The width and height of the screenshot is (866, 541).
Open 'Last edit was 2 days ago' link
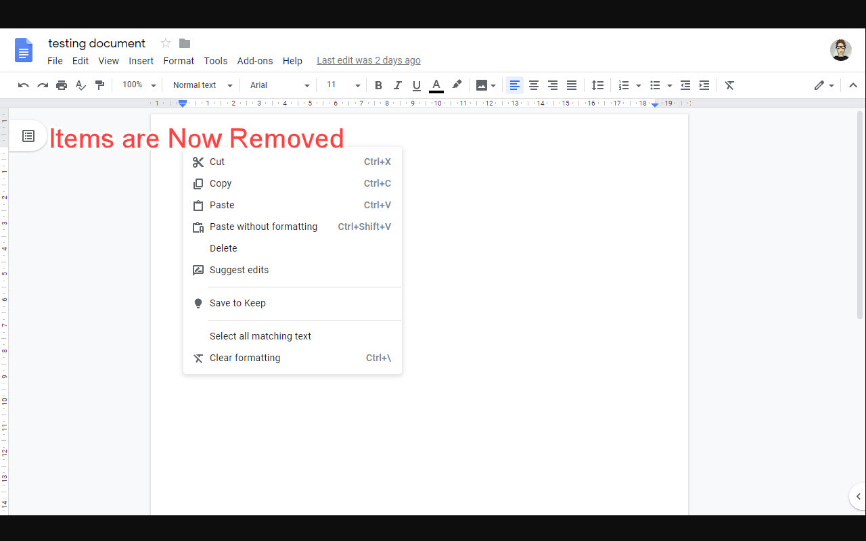point(369,61)
